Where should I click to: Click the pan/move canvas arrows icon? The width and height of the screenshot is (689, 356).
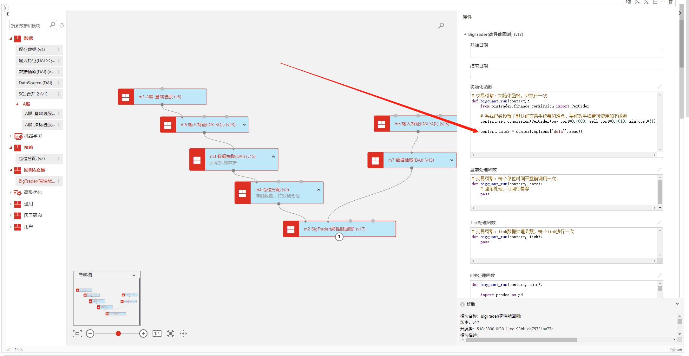(183, 333)
